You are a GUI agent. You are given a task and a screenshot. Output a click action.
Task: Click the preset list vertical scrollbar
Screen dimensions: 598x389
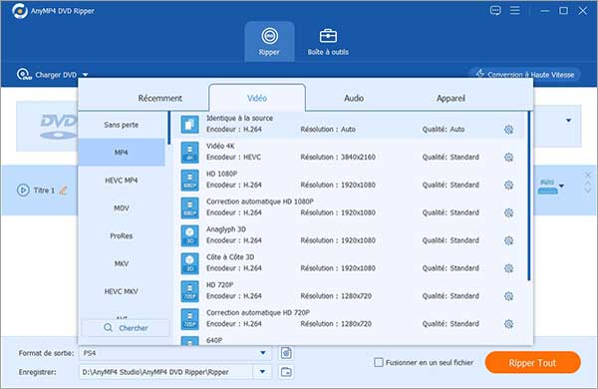coord(529,195)
